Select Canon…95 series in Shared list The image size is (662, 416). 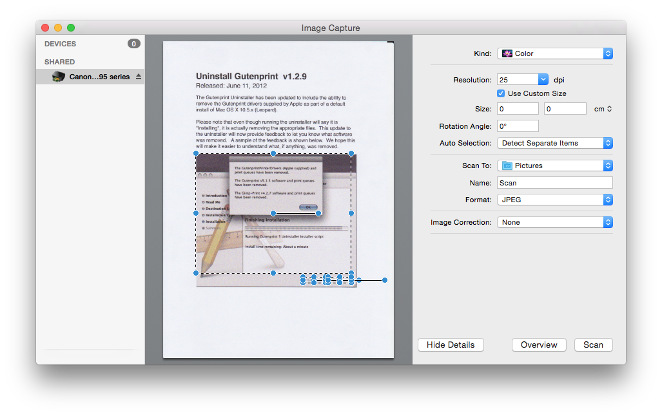(x=90, y=77)
